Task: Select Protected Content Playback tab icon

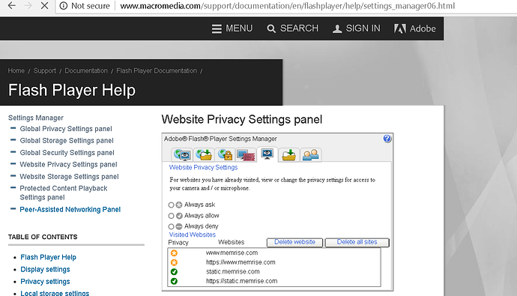Action: coord(246,155)
